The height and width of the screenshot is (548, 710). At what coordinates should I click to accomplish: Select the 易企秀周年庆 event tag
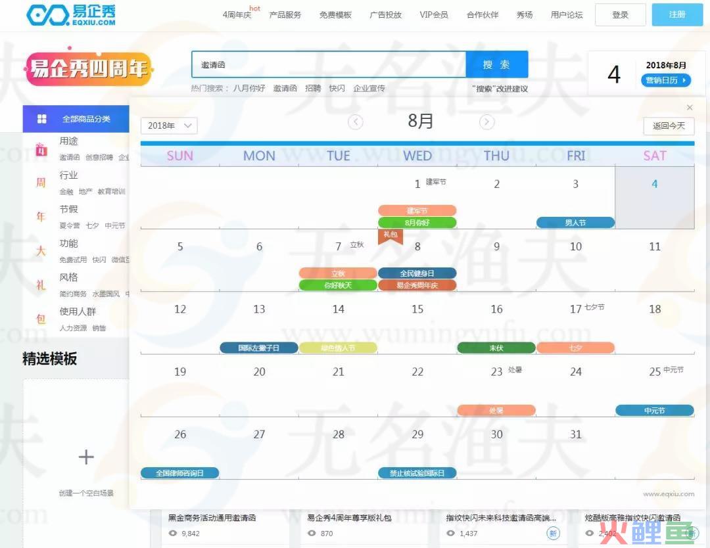click(x=417, y=285)
